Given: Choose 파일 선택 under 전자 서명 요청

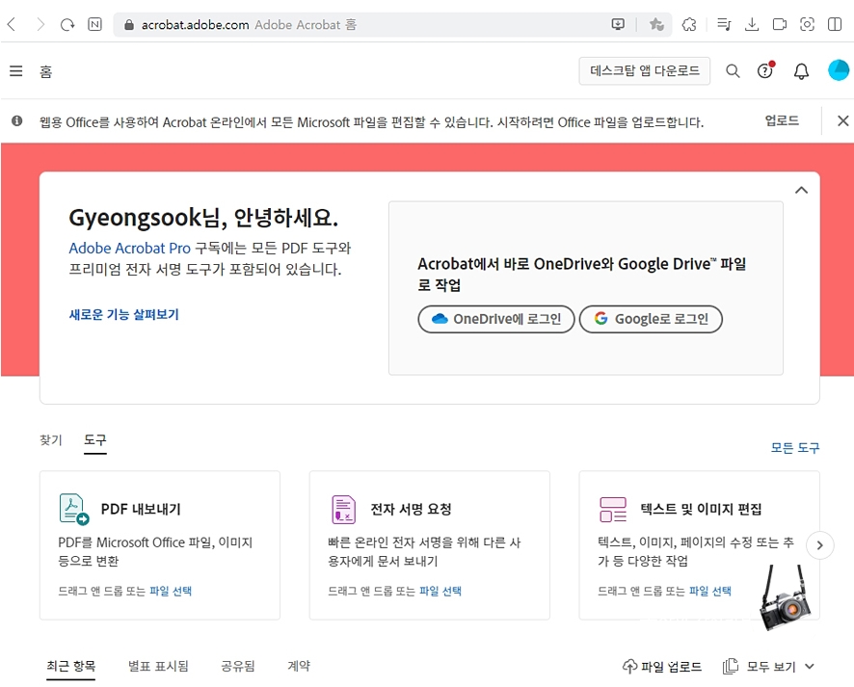Looking at the screenshot, I should coord(440,592).
